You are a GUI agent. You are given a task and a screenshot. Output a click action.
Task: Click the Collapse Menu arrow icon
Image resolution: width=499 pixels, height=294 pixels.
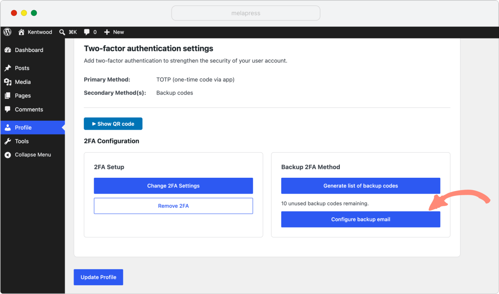tap(8, 155)
